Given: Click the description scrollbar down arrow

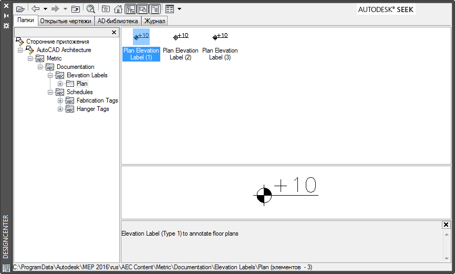Looking at the screenshot, I should pyautogui.click(x=447, y=259).
